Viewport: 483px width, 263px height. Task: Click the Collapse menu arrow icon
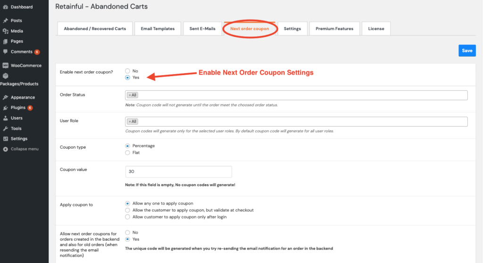click(5, 149)
